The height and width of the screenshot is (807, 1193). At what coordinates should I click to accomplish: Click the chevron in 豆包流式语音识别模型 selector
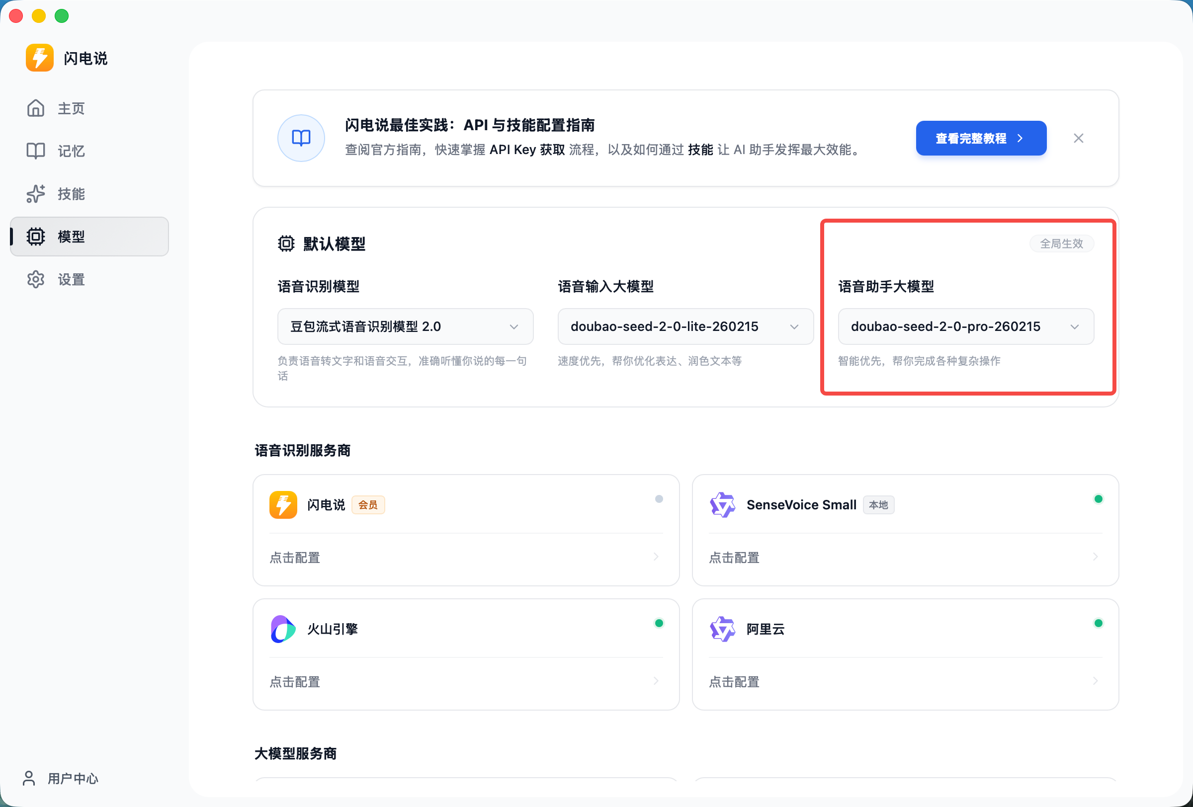click(514, 327)
